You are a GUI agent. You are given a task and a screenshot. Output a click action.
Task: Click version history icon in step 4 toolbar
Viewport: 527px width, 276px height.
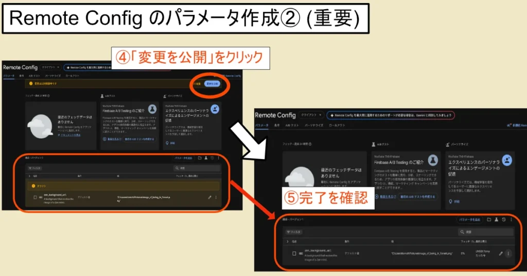tap(212, 158)
